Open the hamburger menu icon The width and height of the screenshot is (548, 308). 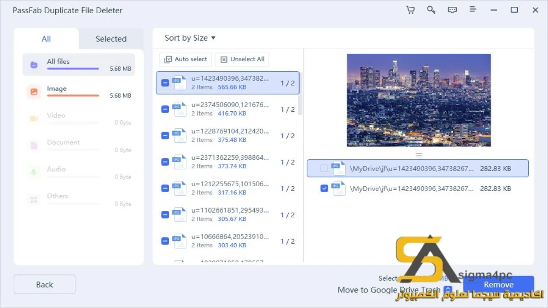[473, 10]
